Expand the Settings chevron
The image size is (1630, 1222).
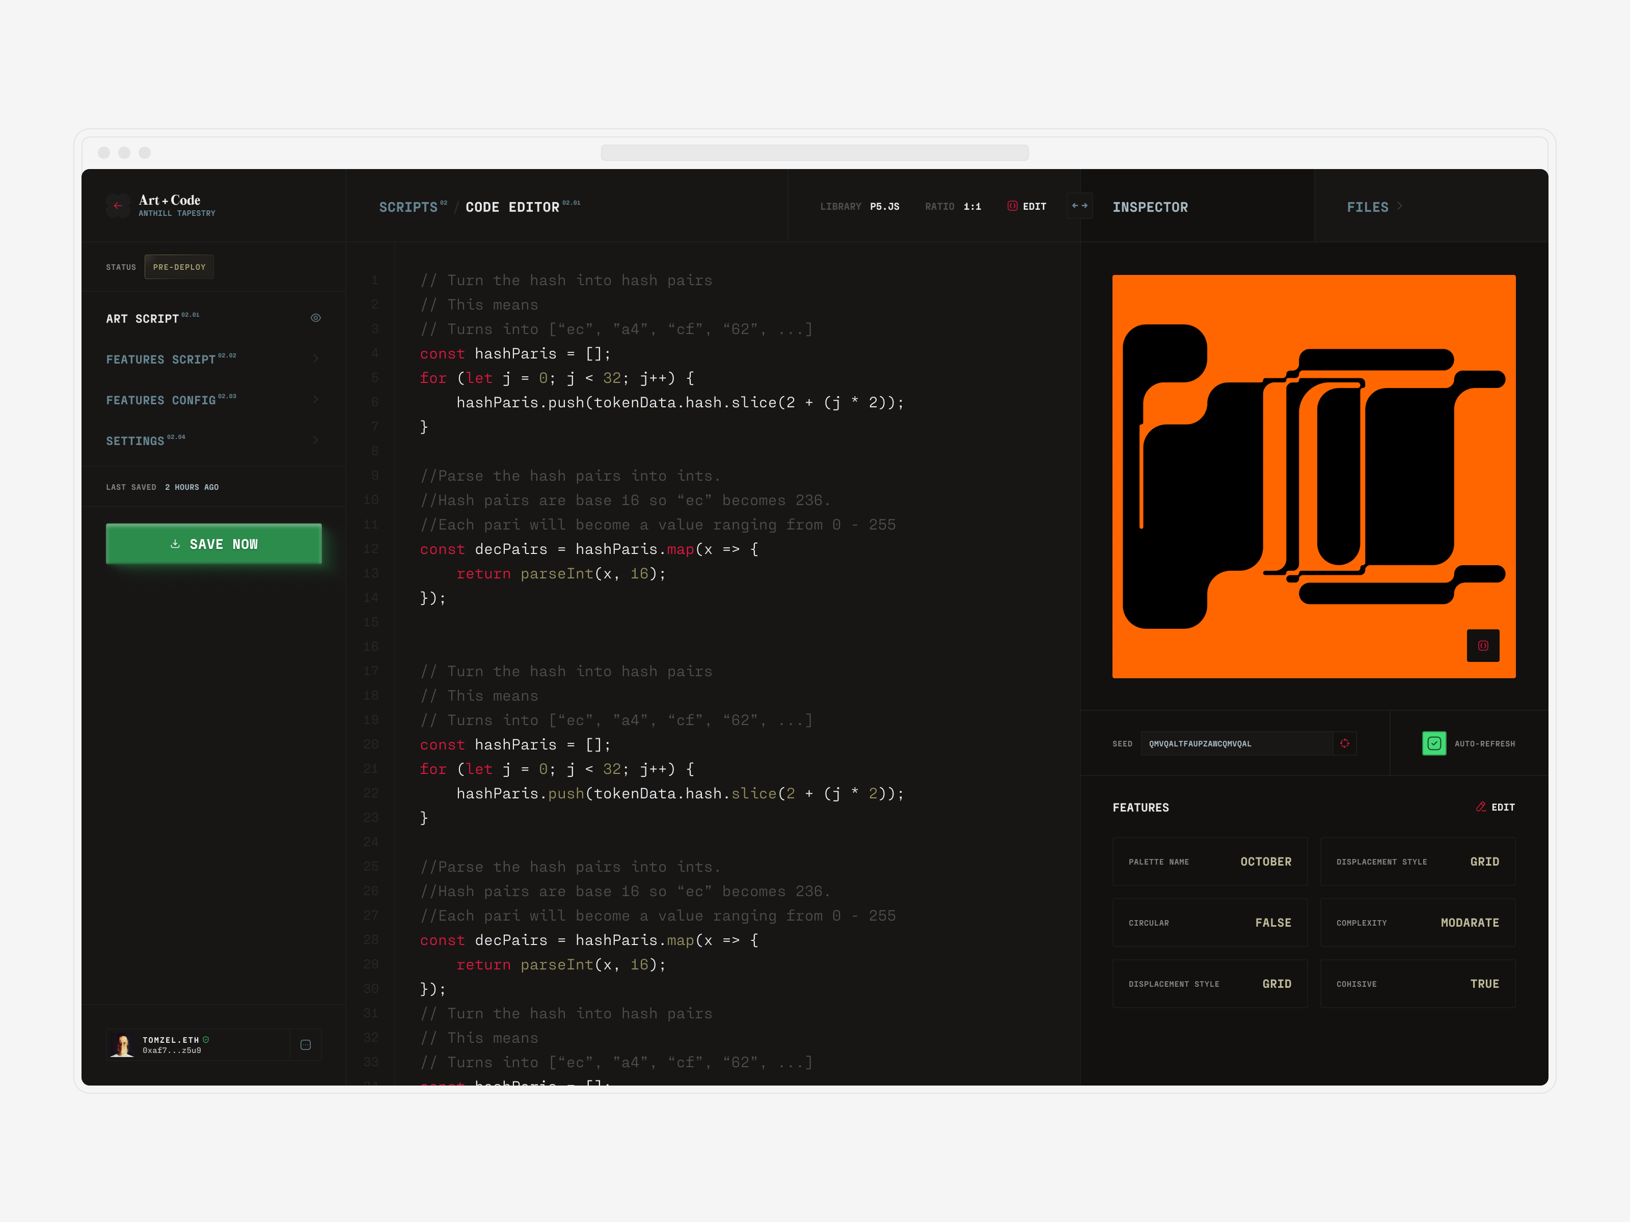[x=315, y=440]
